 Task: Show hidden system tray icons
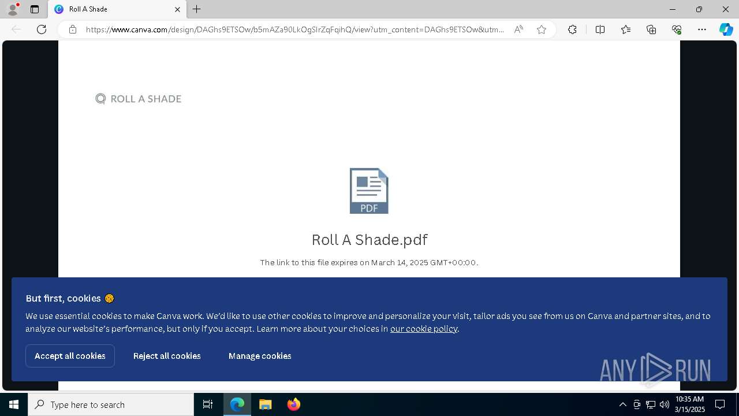622,404
